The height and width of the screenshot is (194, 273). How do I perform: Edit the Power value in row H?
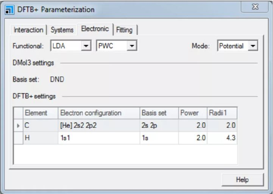click(193, 138)
